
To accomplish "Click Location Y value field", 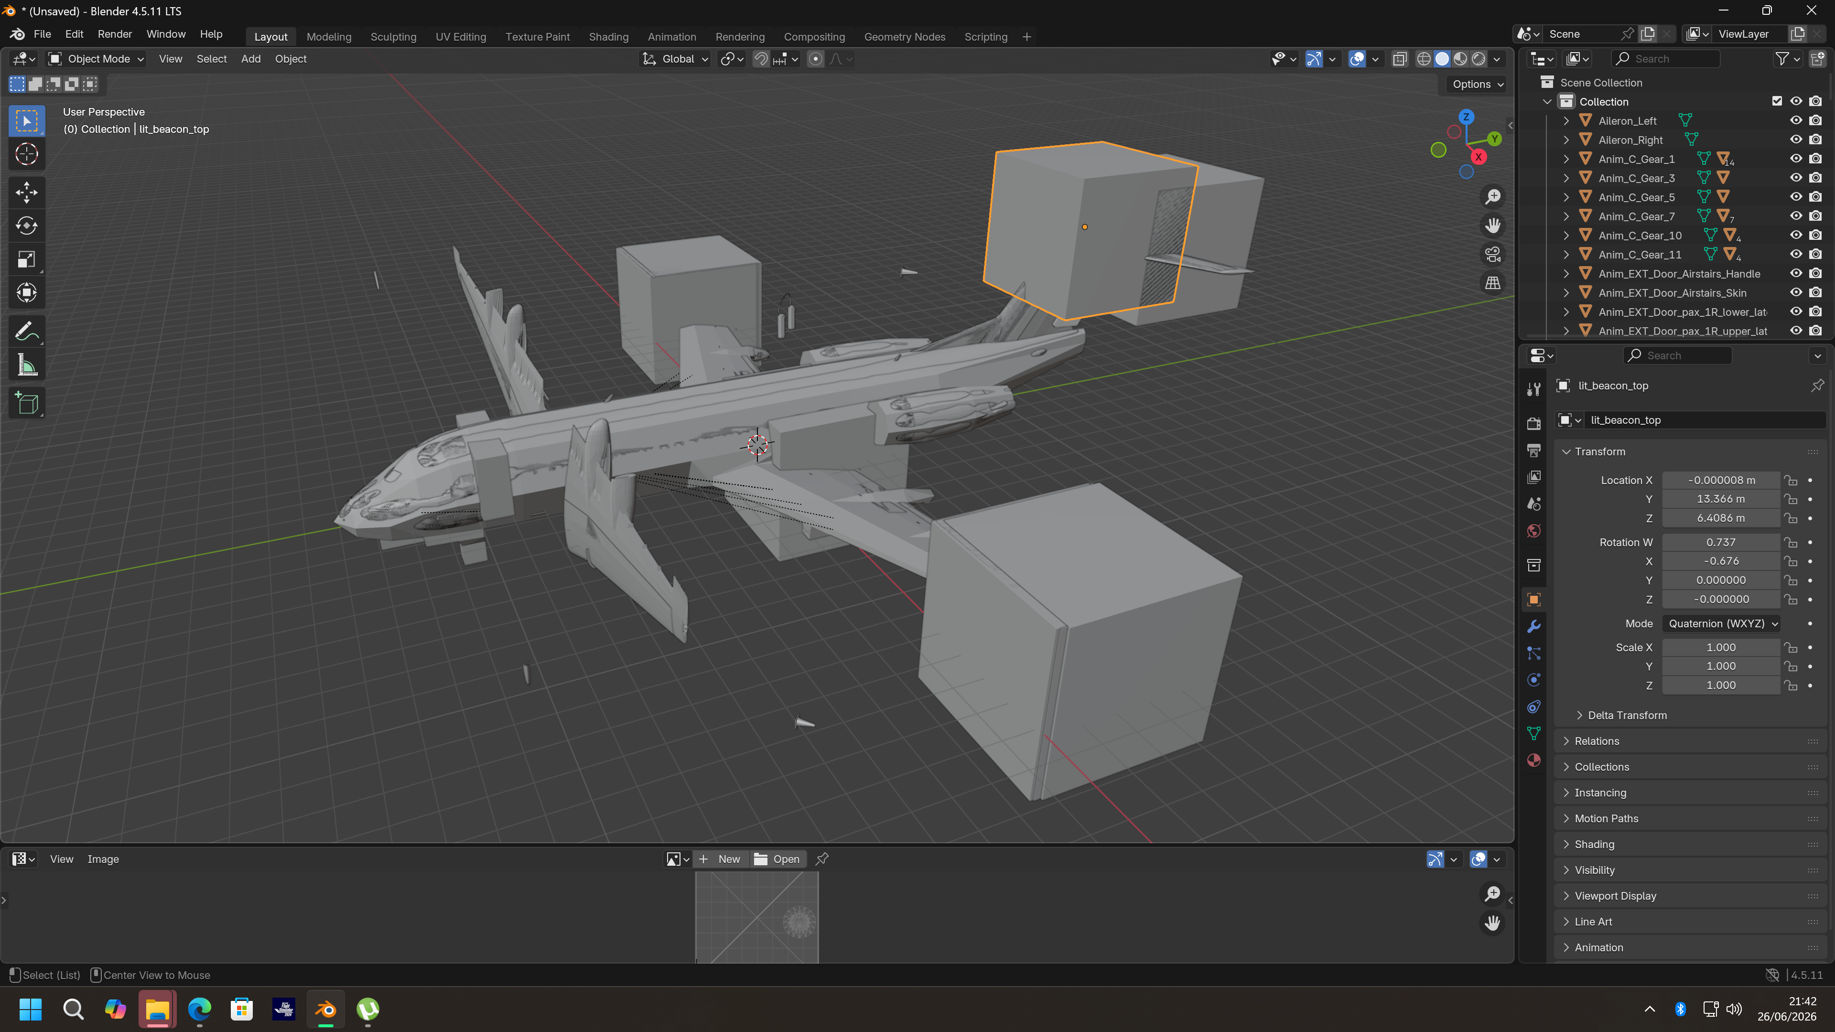I will [1721, 499].
